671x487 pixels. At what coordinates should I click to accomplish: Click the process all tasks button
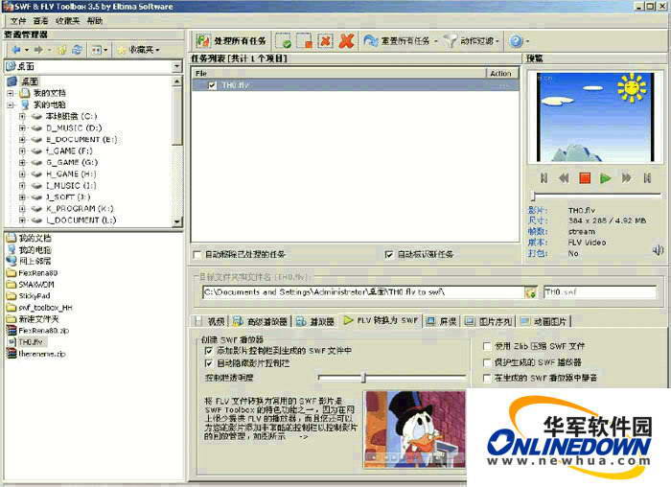coord(232,41)
